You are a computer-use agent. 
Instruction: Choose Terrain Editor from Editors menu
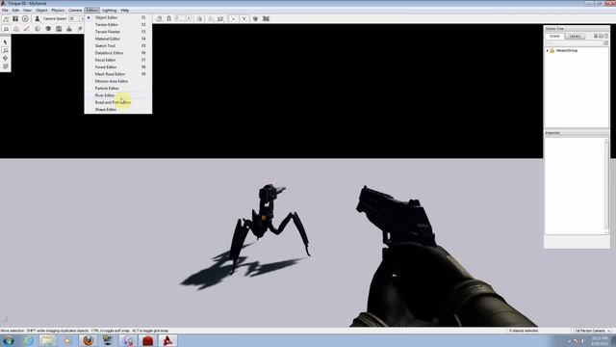coord(117,25)
